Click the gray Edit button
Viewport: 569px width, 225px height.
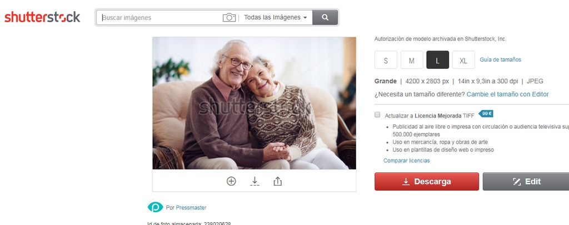[x=526, y=182]
